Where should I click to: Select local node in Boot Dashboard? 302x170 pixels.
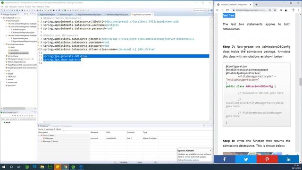[x=8, y=123]
